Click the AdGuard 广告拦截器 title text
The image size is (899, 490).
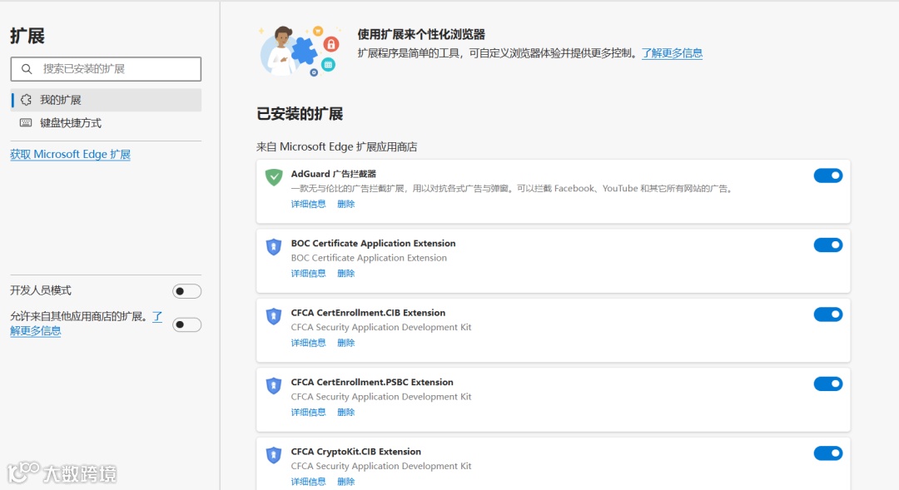click(334, 174)
